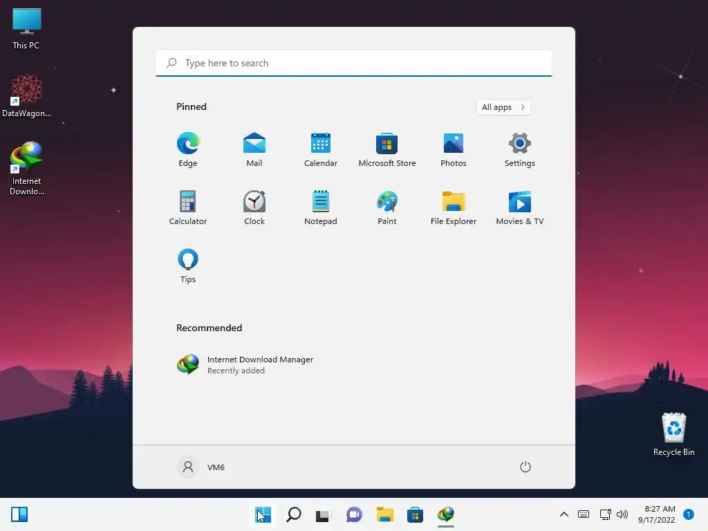Open Microsoft Store on the taskbar
This screenshot has width=708, height=531.
(415, 514)
